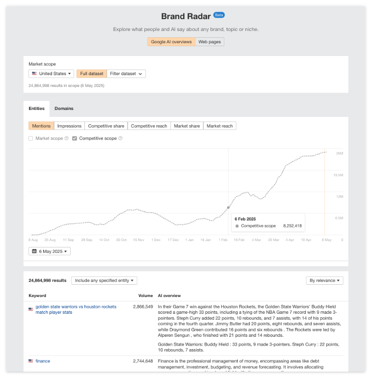The width and height of the screenshot is (371, 381).
Task: Click the calendar icon in the date picker
Action: coord(34,251)
